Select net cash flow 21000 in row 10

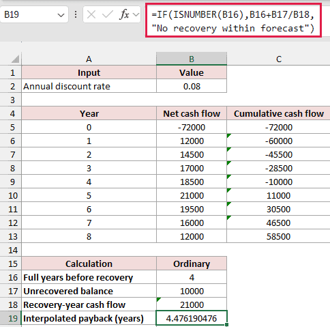tap(192, 195)
